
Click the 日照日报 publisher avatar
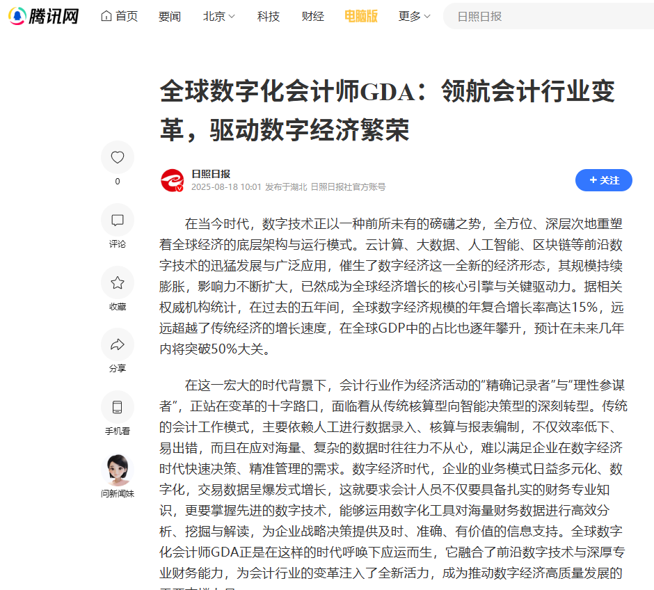click(172, 180)
